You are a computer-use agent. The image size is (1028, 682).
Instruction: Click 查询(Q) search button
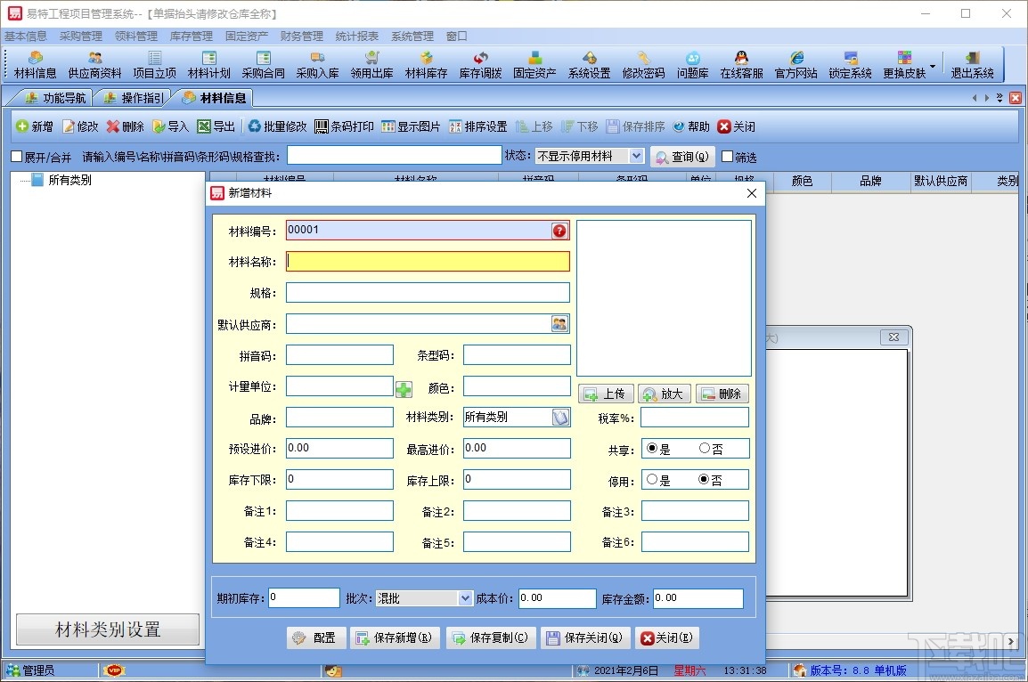pos(682,157)
